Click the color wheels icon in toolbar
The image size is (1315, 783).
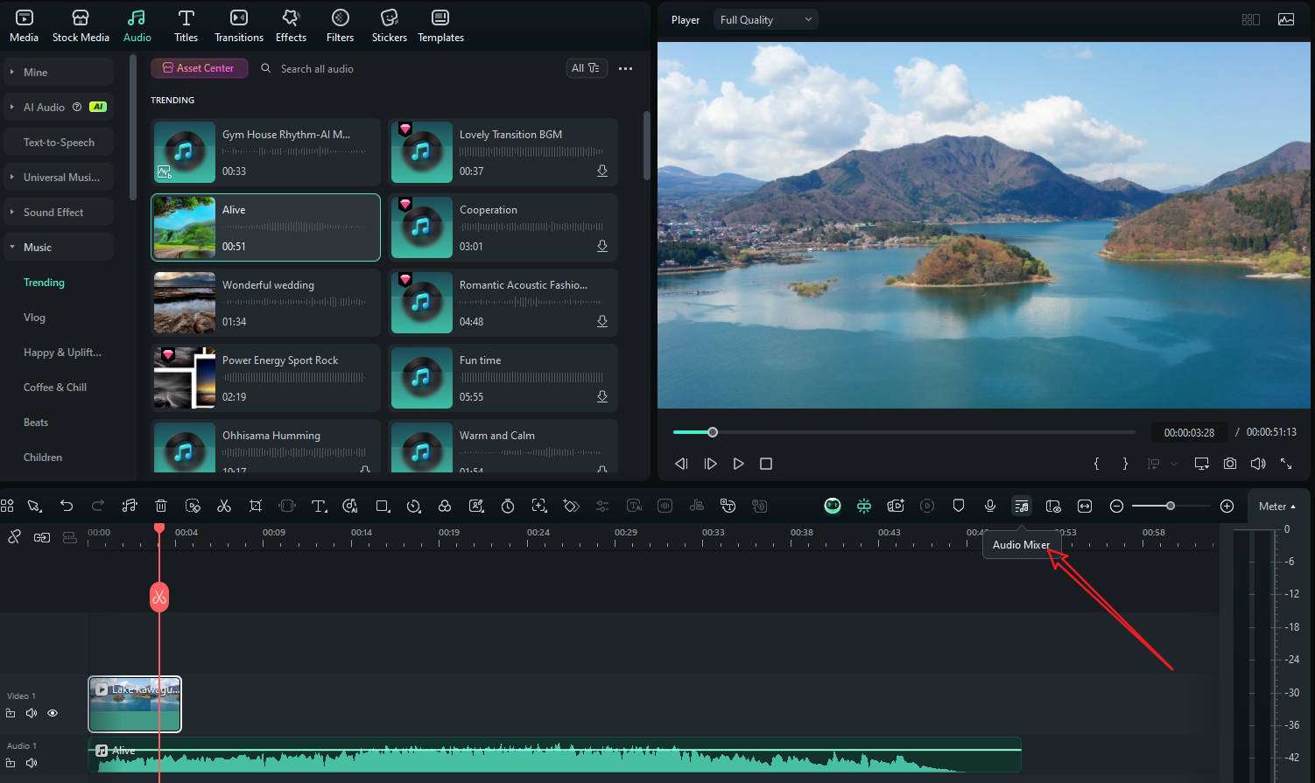click(445, 506)
